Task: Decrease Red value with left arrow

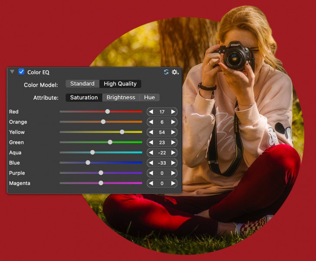Action: (151, 112)
